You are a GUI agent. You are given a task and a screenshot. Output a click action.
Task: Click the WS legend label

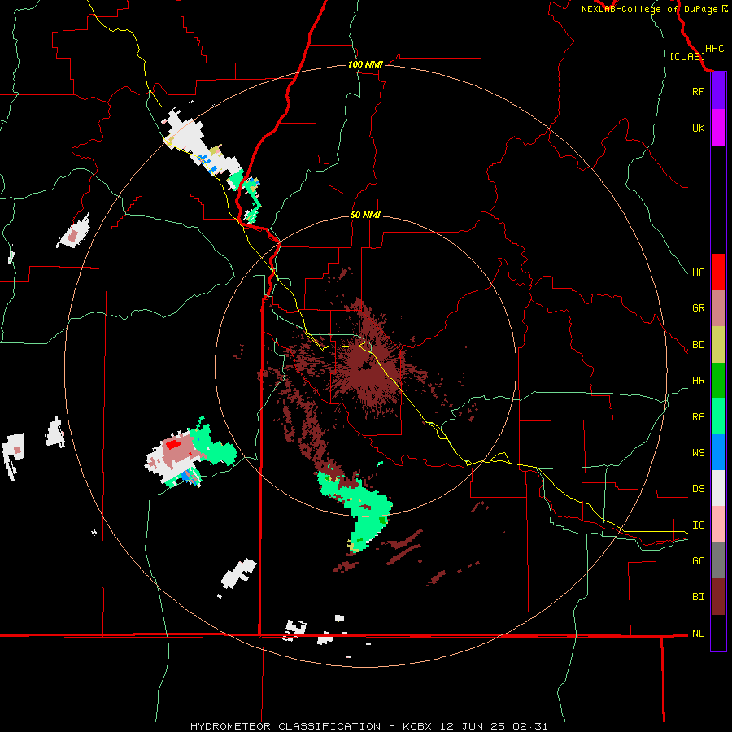(x=698, y=452)
